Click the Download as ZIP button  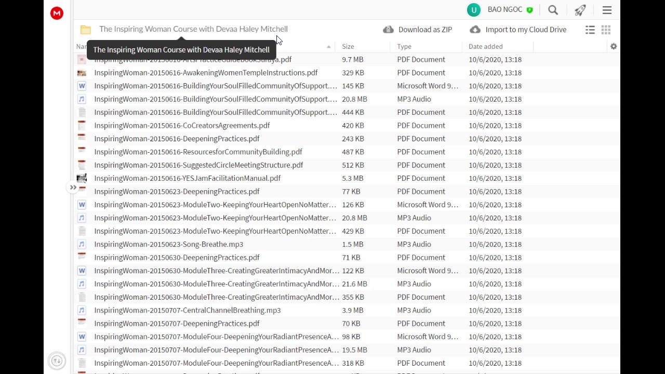point(418,30)
